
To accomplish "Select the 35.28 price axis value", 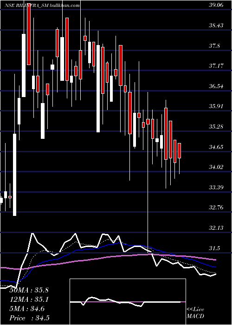I will (216, 127).
